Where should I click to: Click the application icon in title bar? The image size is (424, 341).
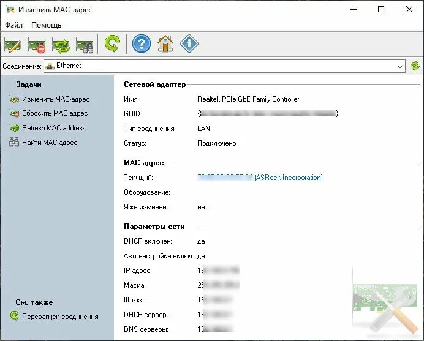click(x=10, y=9)
